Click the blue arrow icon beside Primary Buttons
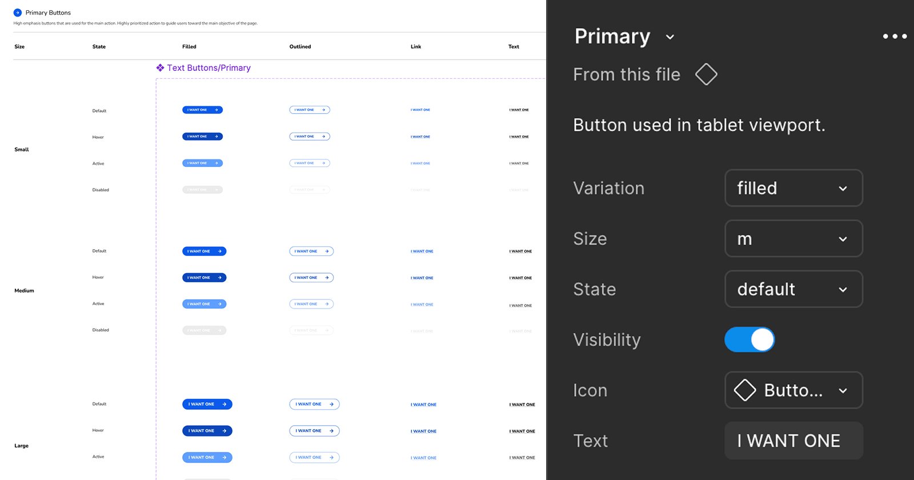 [x=18, y=13]
